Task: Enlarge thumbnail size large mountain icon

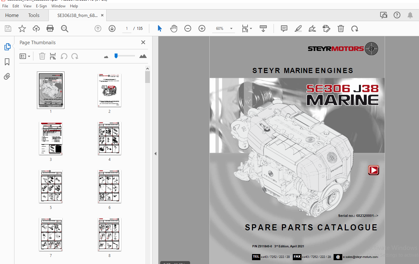Action: (143, 56)
